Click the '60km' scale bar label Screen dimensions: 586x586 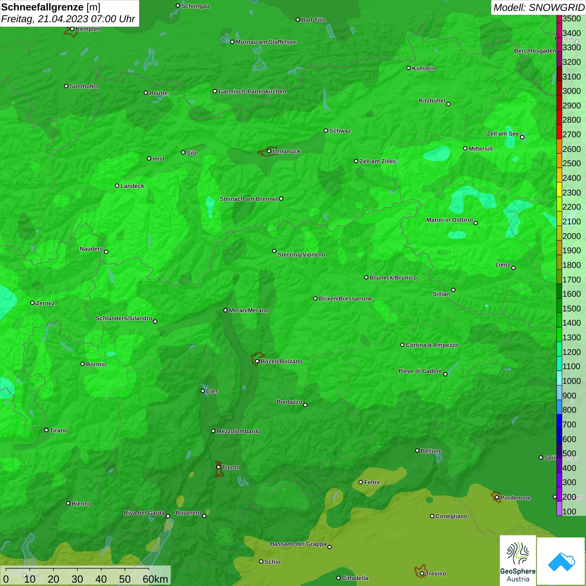(x=155, y=579)
